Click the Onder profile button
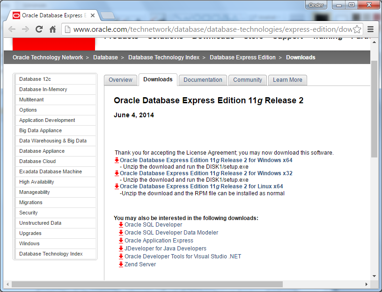Viewport: 382px width, 292px height. click(x=316, y=5)
